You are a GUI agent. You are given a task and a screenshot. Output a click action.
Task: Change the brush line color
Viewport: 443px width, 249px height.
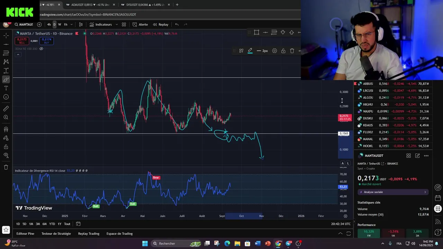pyautogui.click(x=250, y=51)
